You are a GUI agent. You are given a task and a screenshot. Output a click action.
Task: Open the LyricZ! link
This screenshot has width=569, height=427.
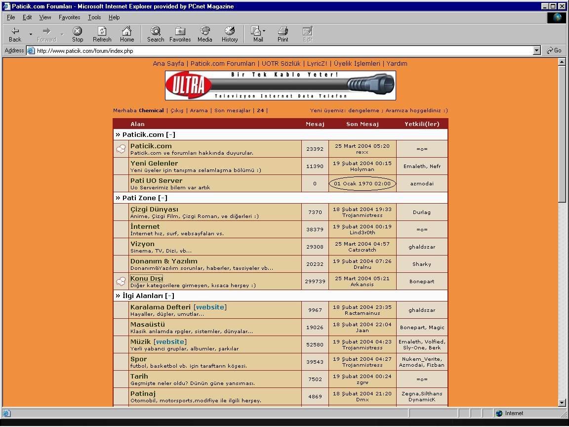[317, 64]
